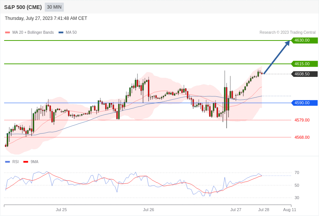Viewport: 319px width, 216px height.
Task: Click the RSI 50 level label
Action: [297, 185]
